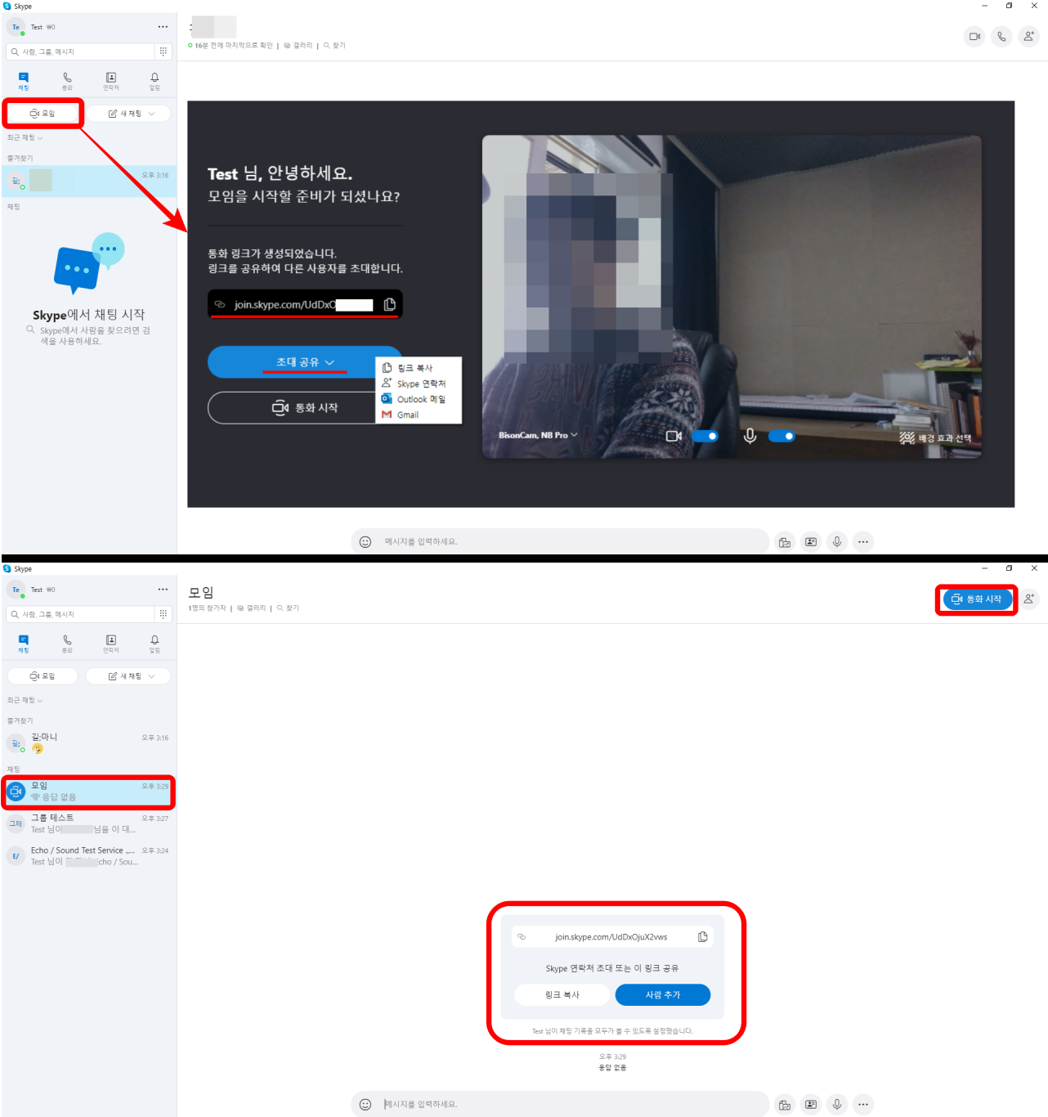Image resolution: width=1048 pixels, height=1117 pixels.
Task: Record voice message icon in 모임 chat window
Action: (837, 1104)
